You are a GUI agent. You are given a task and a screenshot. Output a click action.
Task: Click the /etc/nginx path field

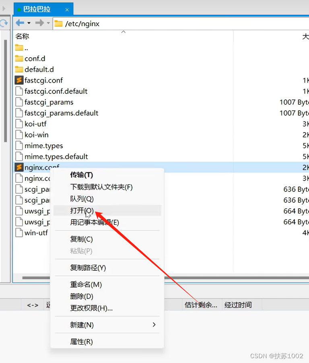[181, 24]
